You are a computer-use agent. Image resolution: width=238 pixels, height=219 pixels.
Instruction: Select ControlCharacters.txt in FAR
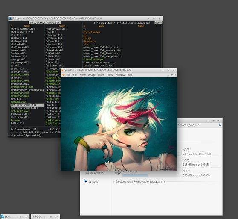[99, 62]
